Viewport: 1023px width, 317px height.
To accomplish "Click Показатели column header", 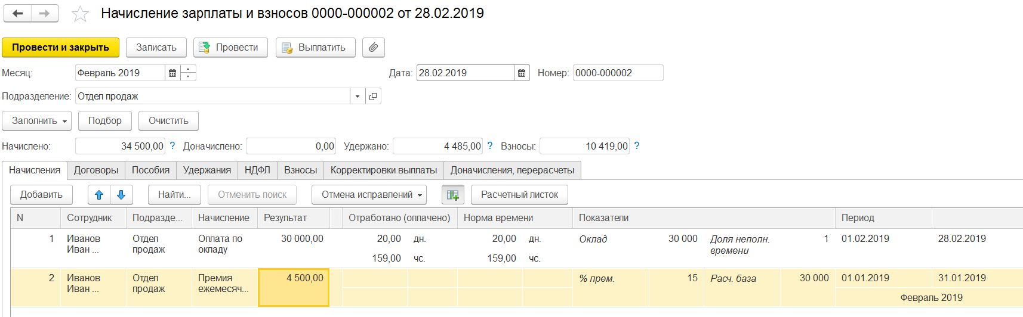I will click(x=704, y=217).
